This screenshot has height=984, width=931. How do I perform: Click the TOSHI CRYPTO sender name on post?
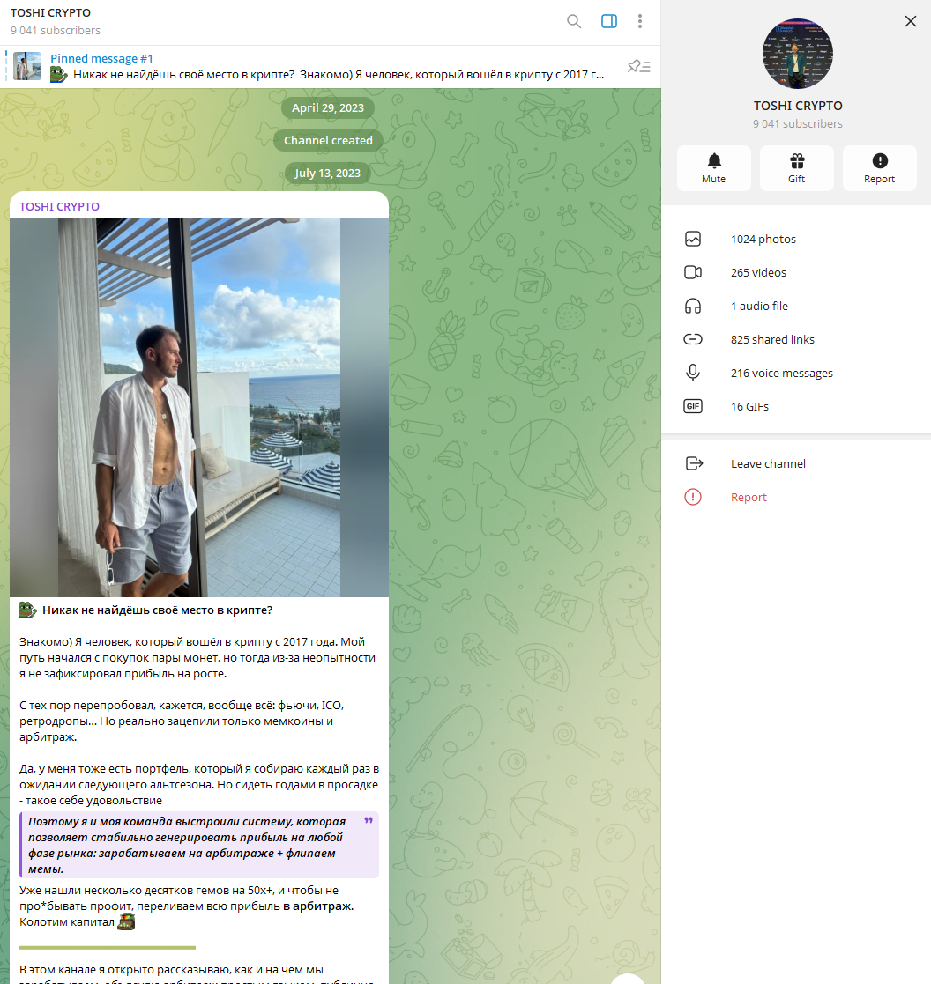[x=59, y=207]
